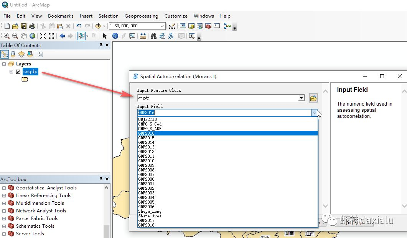Click Fixed Zoom Out

pyautogui.click(x=51, y=36)
